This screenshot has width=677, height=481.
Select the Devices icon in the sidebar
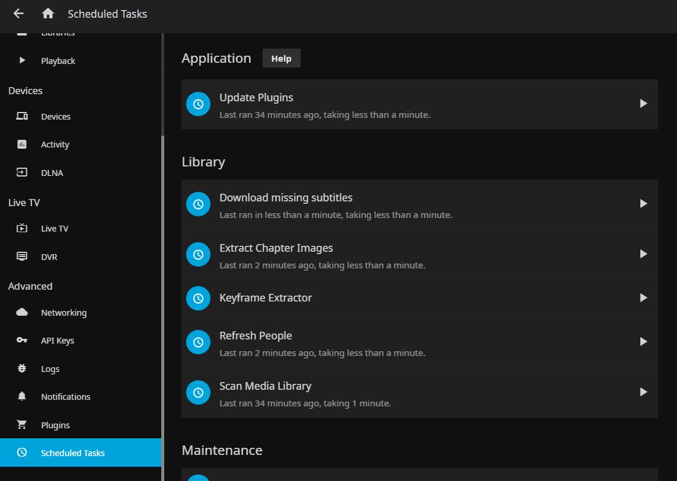coord(22,116)
